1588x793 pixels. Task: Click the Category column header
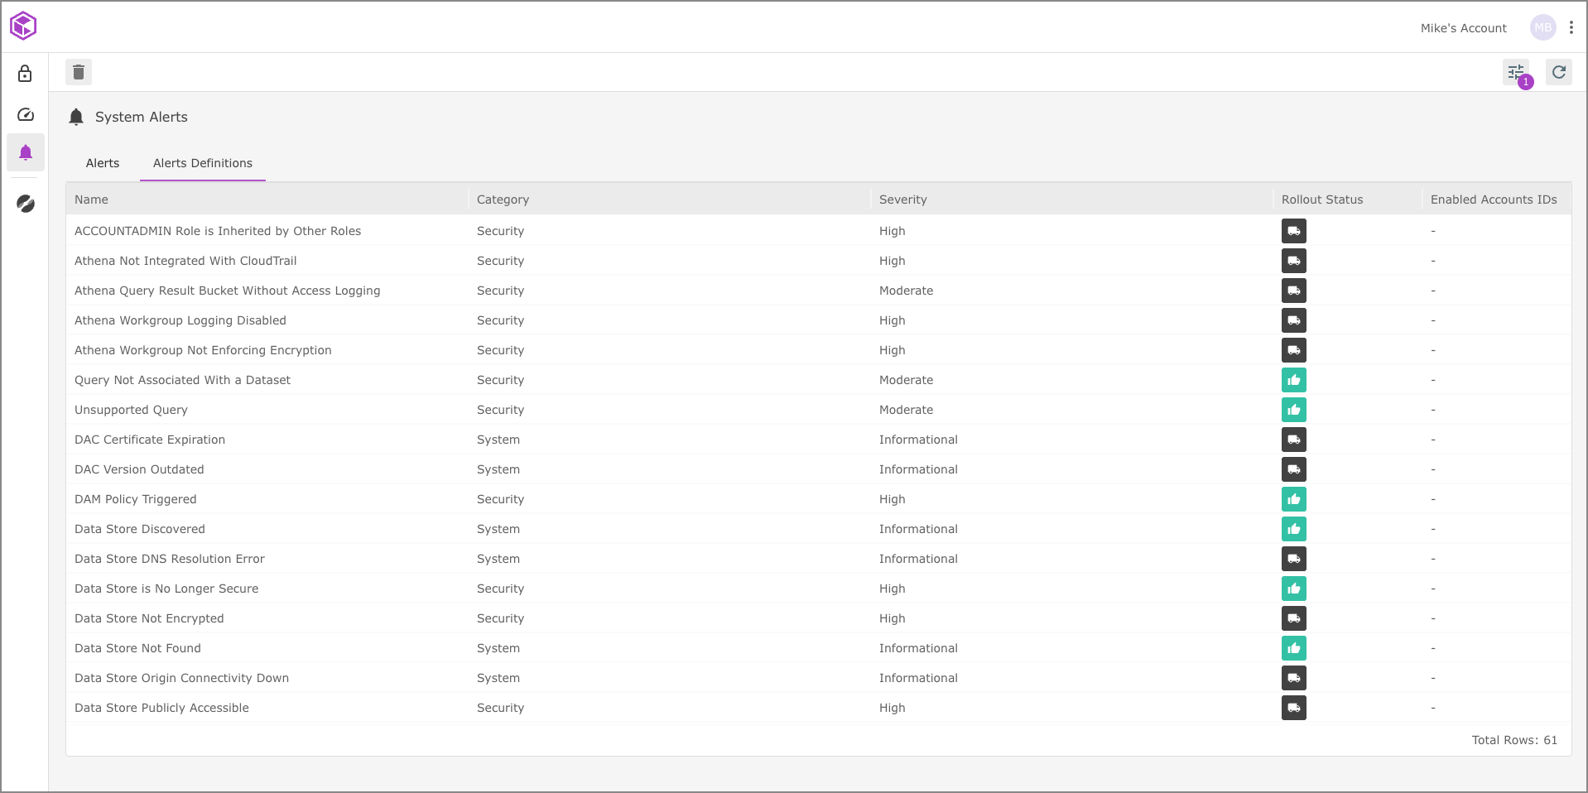click(503, 199)
